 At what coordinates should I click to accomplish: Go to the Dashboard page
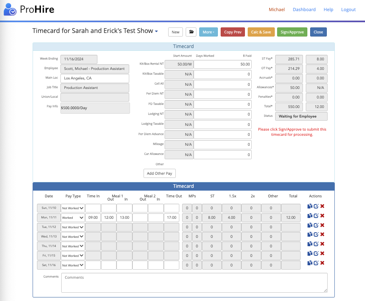coord(304,10)
